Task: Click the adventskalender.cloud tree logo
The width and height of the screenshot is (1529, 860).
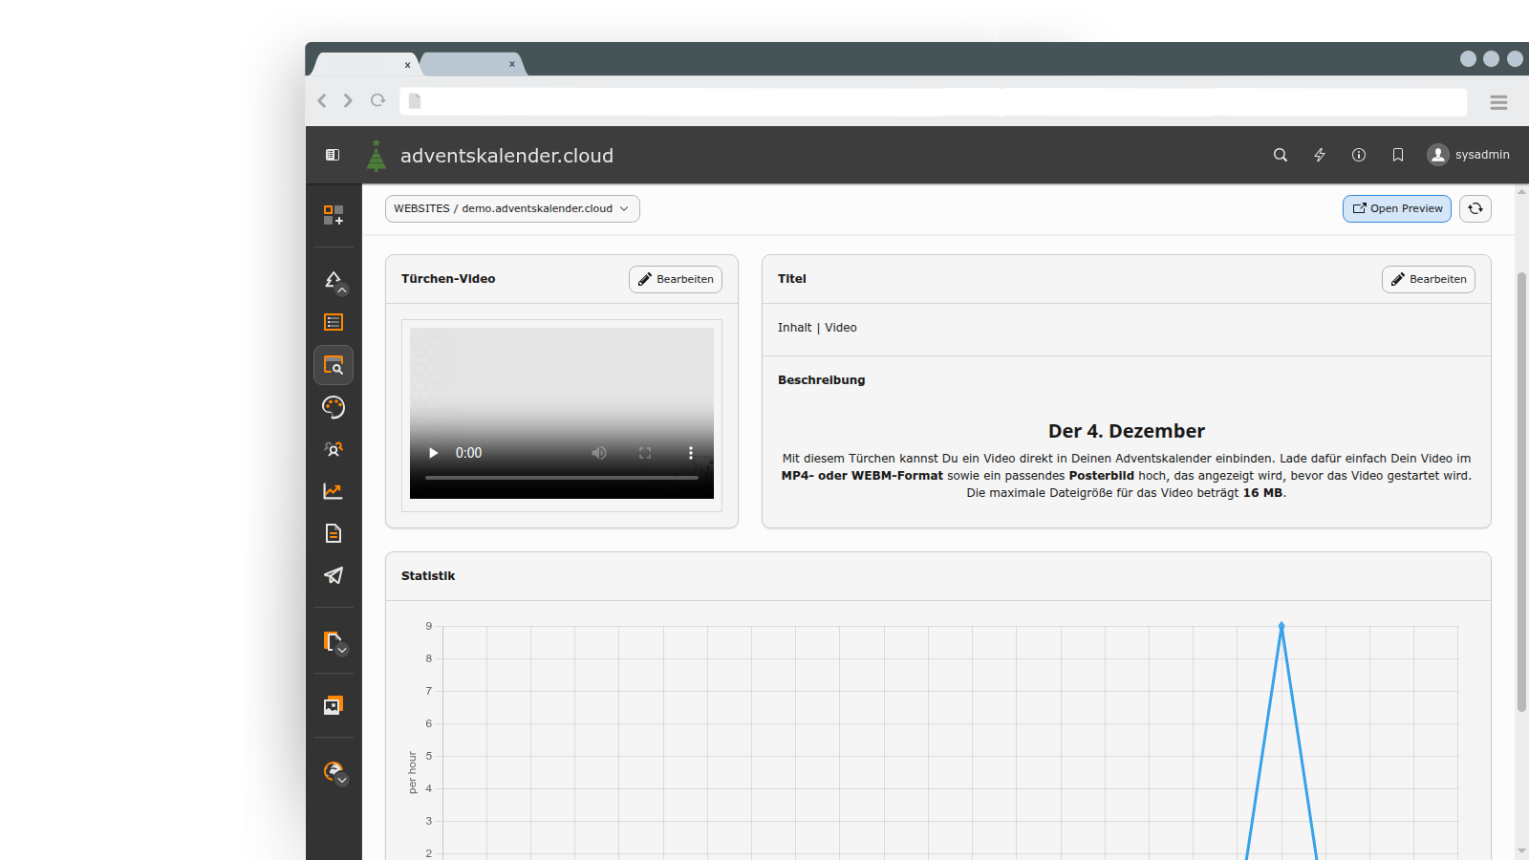Action: 377,156
